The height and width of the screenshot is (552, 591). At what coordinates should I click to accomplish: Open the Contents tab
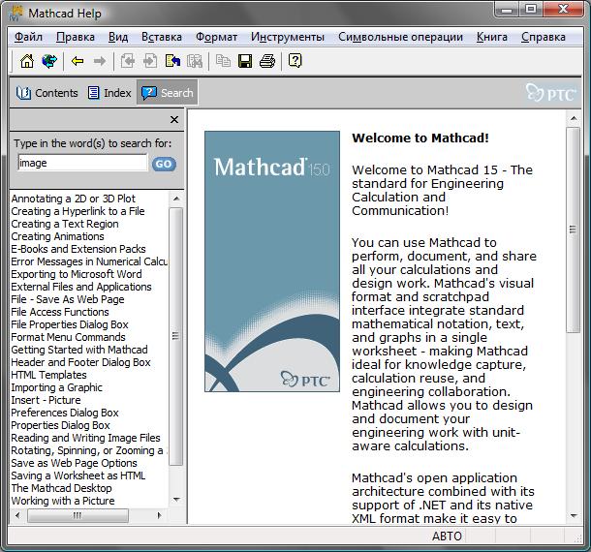(x=47, y=93)
